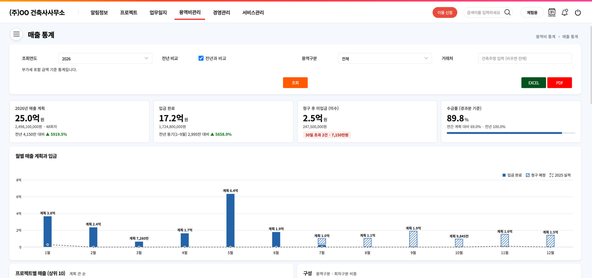Image resolution: width=592 pixels, height=278 pixels.
Task: Click the 5919.5% growth figure
Action: pyautogui.click(x=59, y=134)
